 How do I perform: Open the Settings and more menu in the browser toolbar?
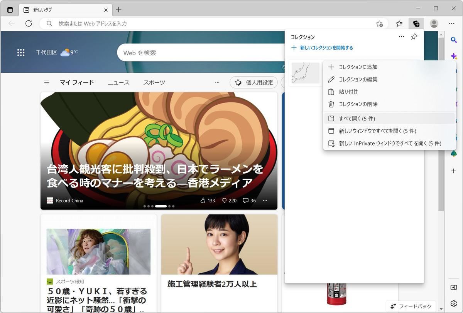[x=452, y=23]
